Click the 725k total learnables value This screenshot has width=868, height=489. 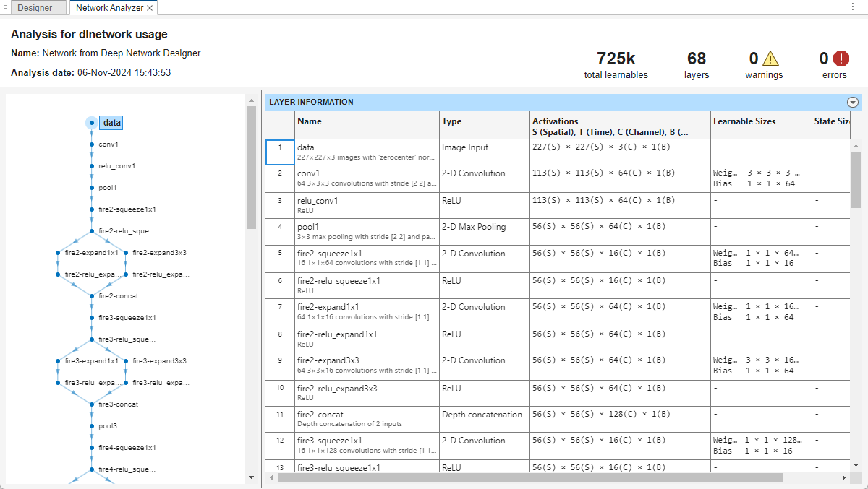click(616, 59)
